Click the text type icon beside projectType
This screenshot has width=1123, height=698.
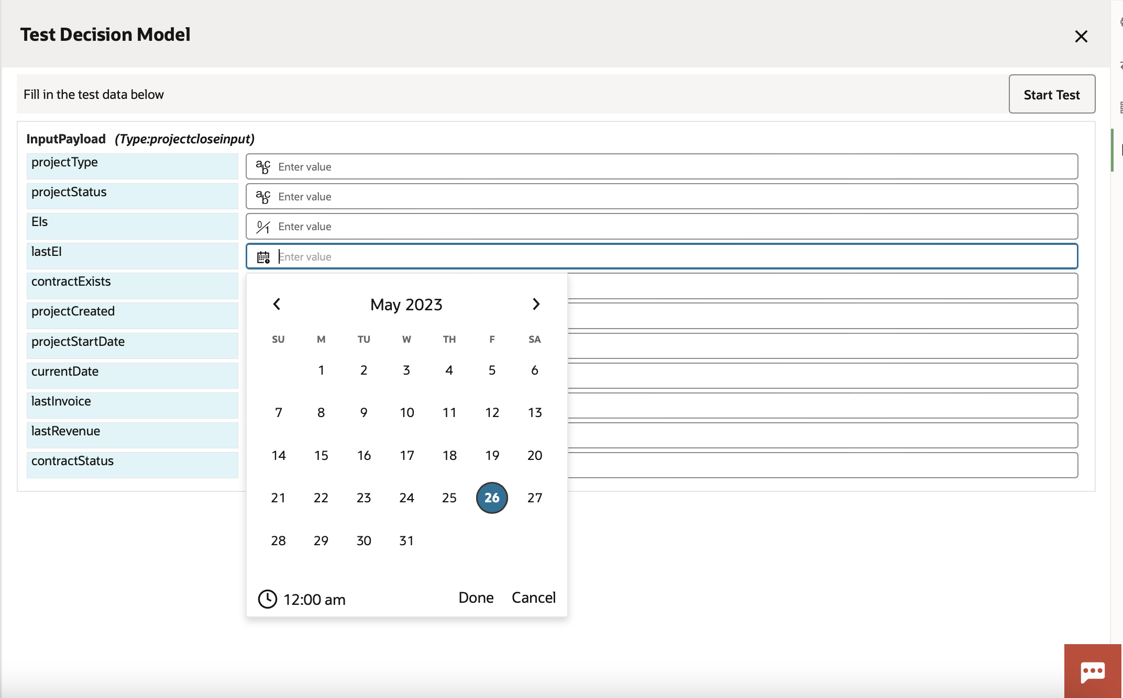(262, 166)
